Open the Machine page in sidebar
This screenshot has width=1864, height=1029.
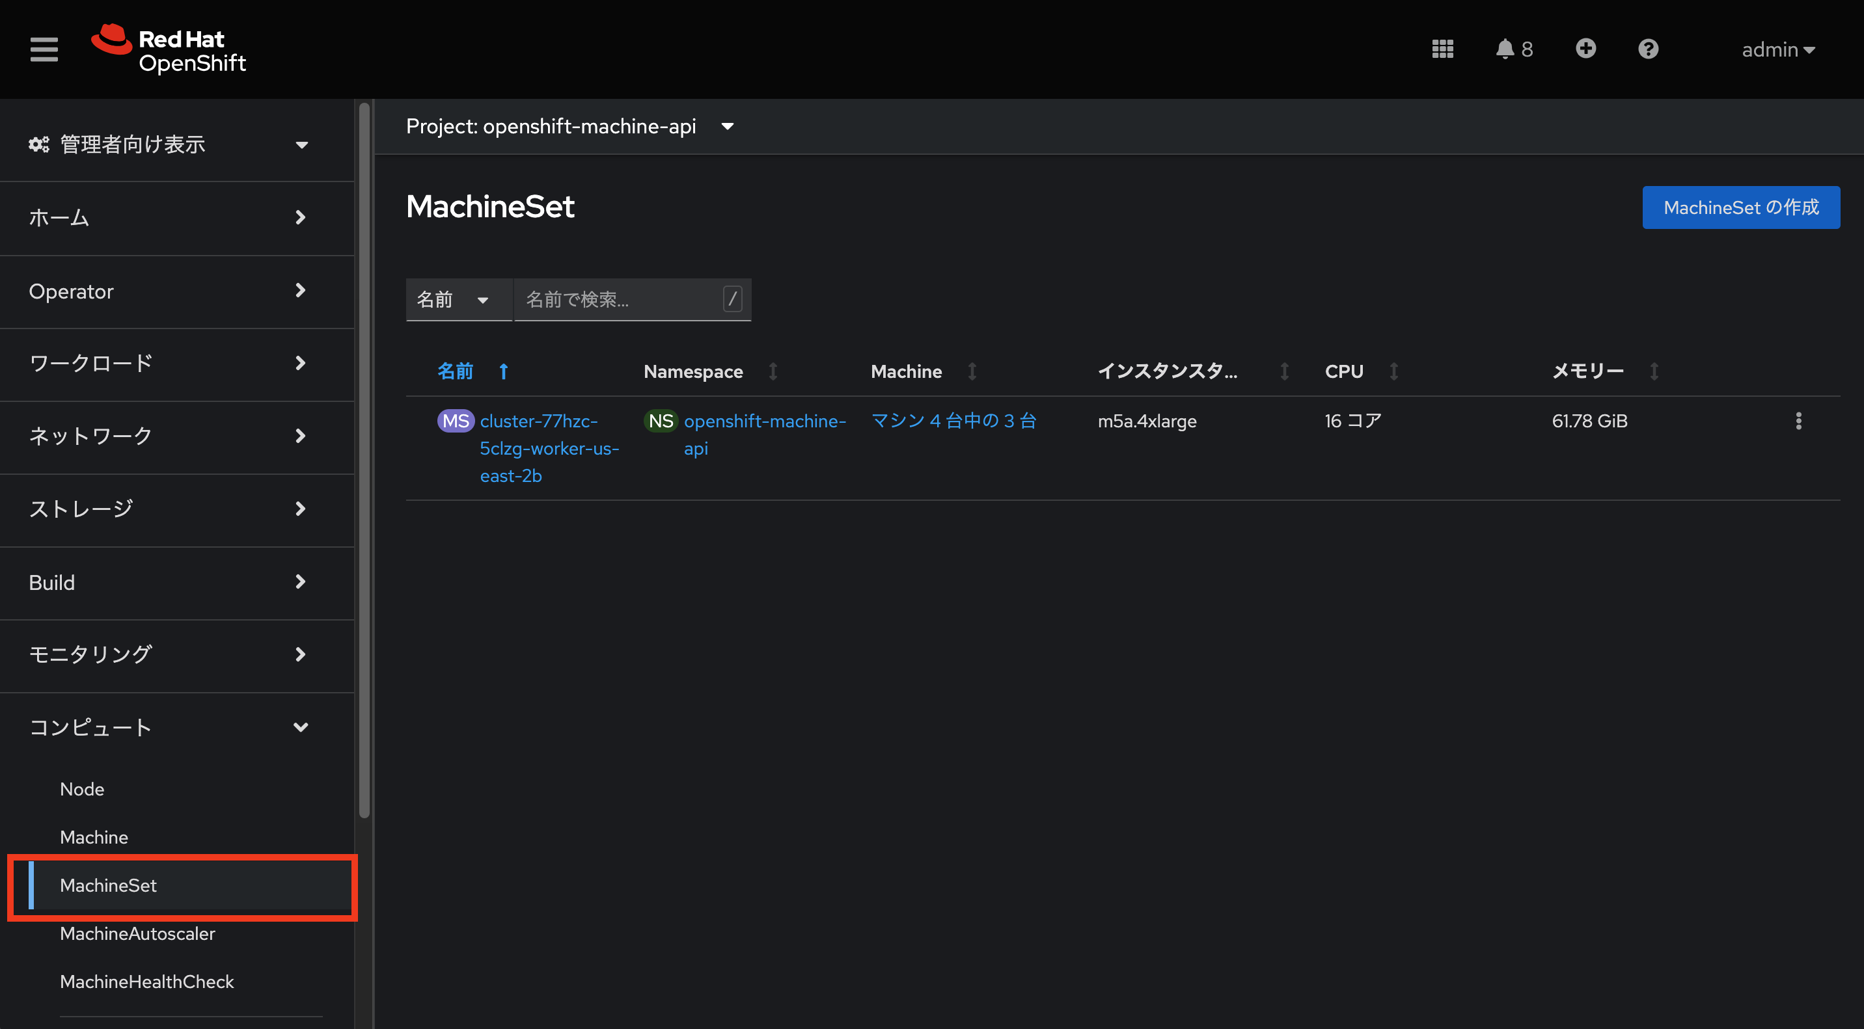(94, 837)
